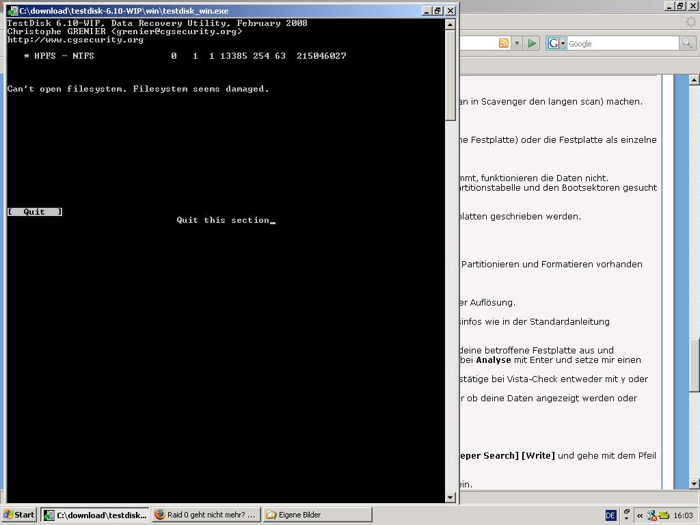This screenshot has height=525, width=700.
Task: Select the highlighted Quit option in TestDisk
Action: (x=35, y=212)
